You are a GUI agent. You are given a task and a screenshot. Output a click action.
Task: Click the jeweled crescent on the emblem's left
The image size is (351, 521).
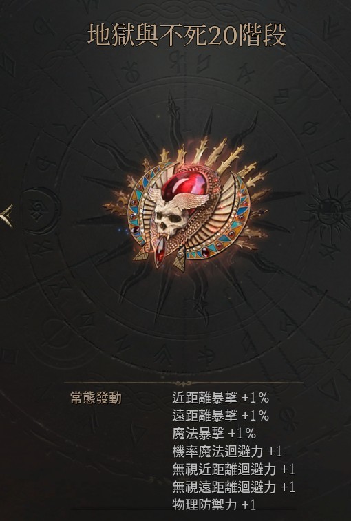pos(140,209)
